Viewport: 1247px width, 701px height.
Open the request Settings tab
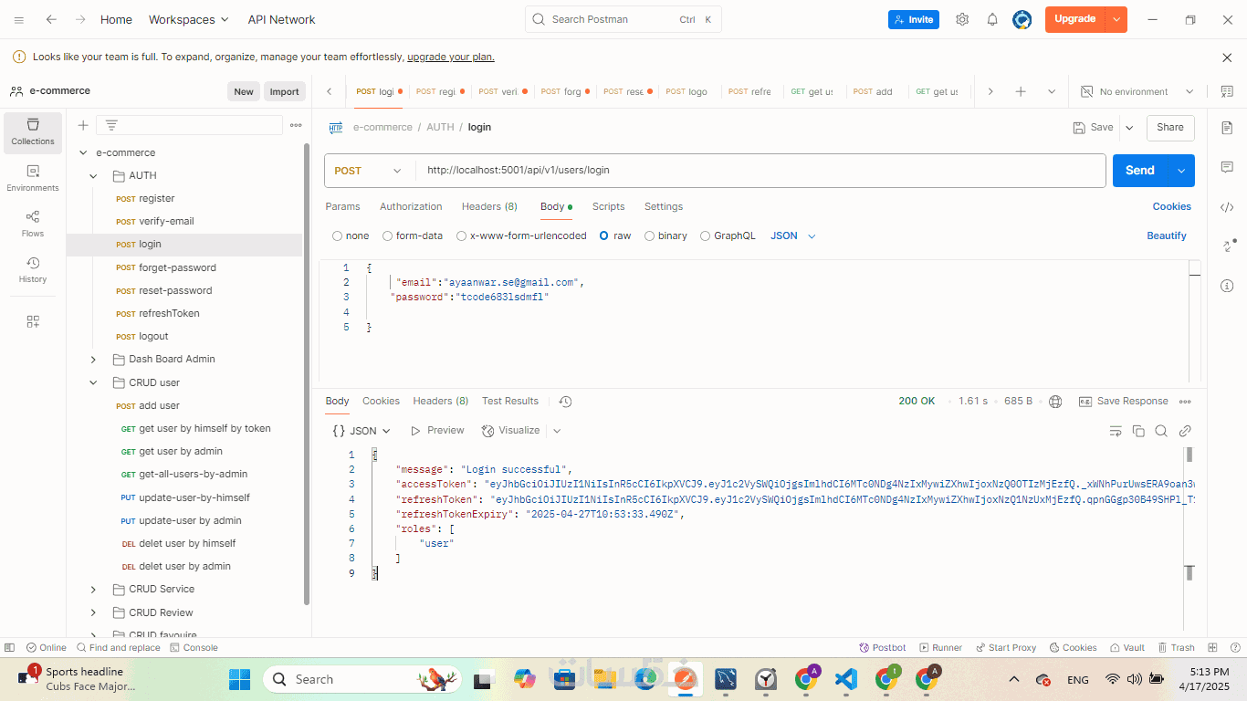pyautogui.click(x=664, y=207)
